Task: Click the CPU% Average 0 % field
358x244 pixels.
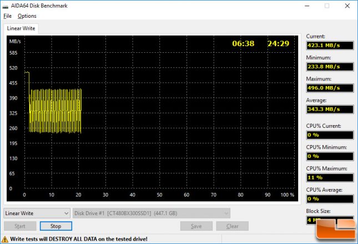Action: [x=330, y=199]
